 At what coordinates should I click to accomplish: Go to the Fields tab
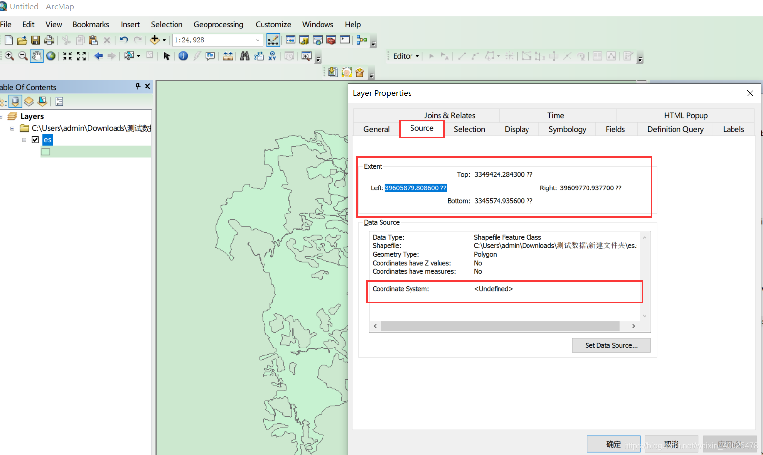click(x=616, y=129)
